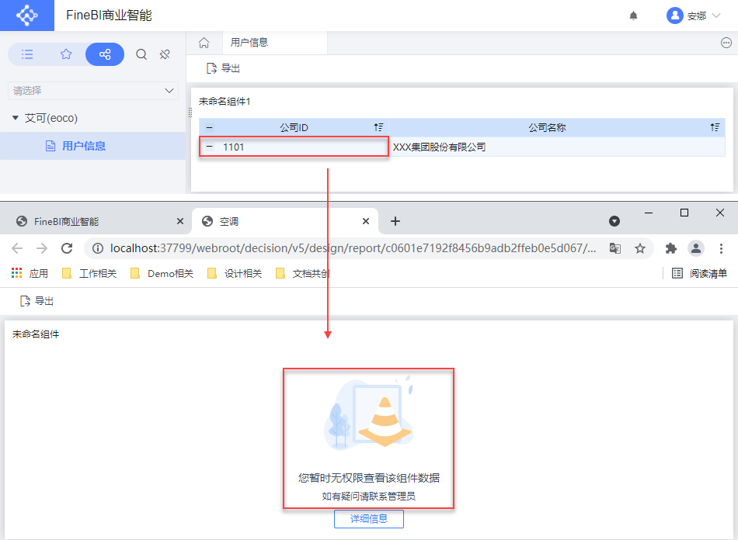Click the FineBI logo icon

(27, 16)
